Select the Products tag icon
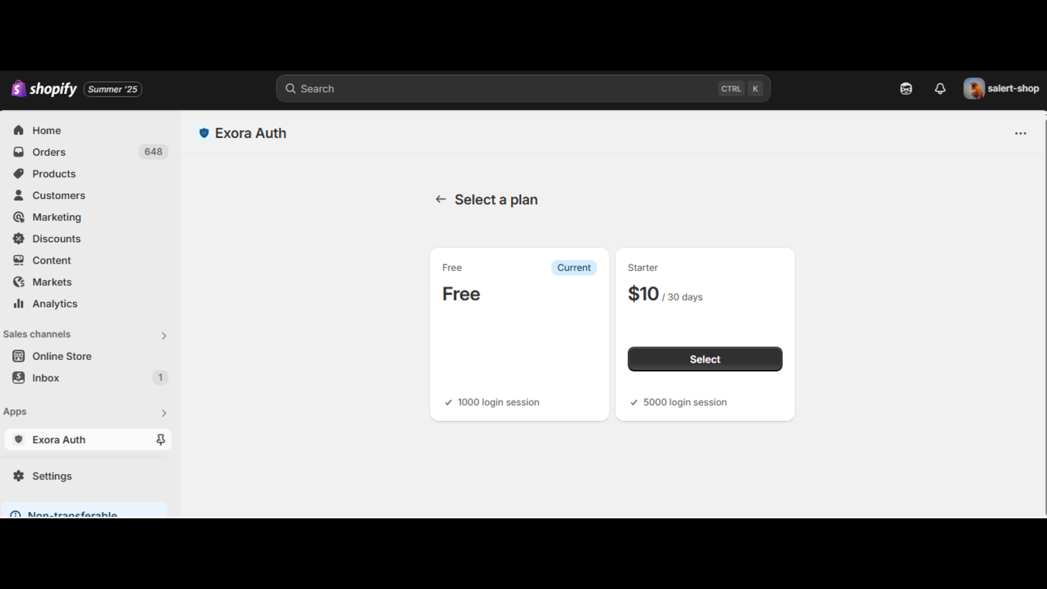The height and width of the screenshot is (589, 1047). point(18,173)
